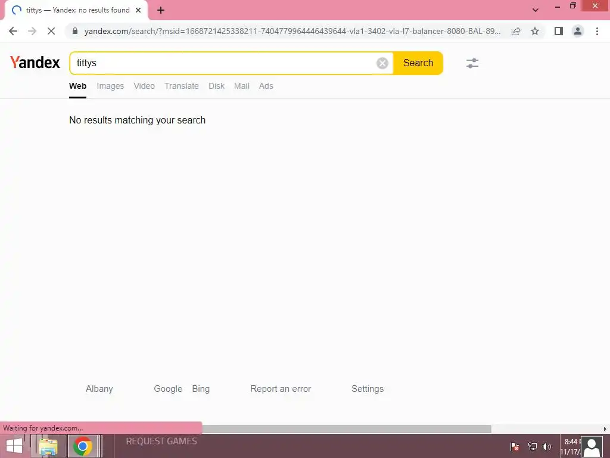Click the Albany location link

[x=99, y=389]
